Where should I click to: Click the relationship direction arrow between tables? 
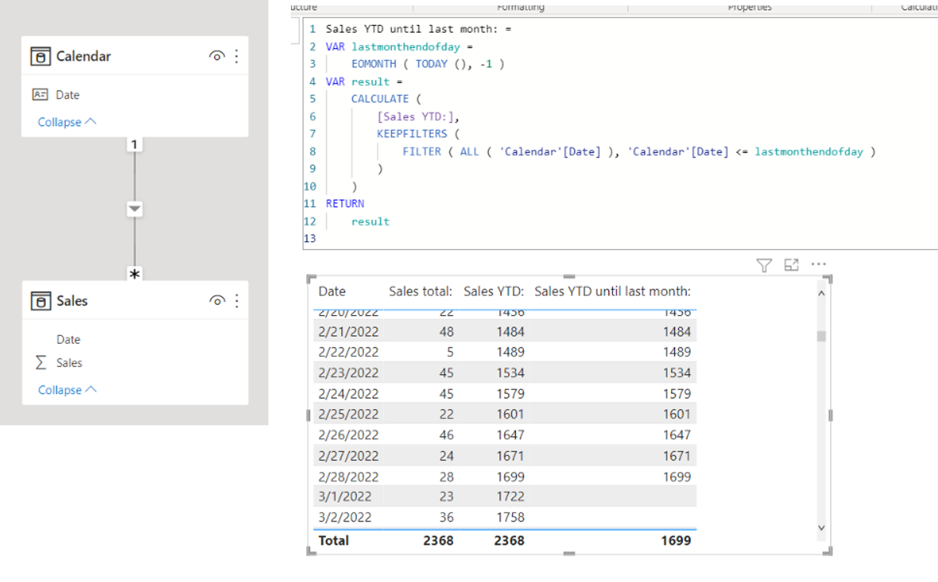[135, 209]
